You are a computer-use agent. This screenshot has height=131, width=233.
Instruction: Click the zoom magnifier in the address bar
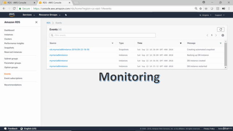(x=196, y=9)
